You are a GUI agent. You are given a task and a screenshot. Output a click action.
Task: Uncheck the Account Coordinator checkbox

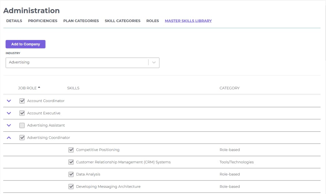coord(22,101)
